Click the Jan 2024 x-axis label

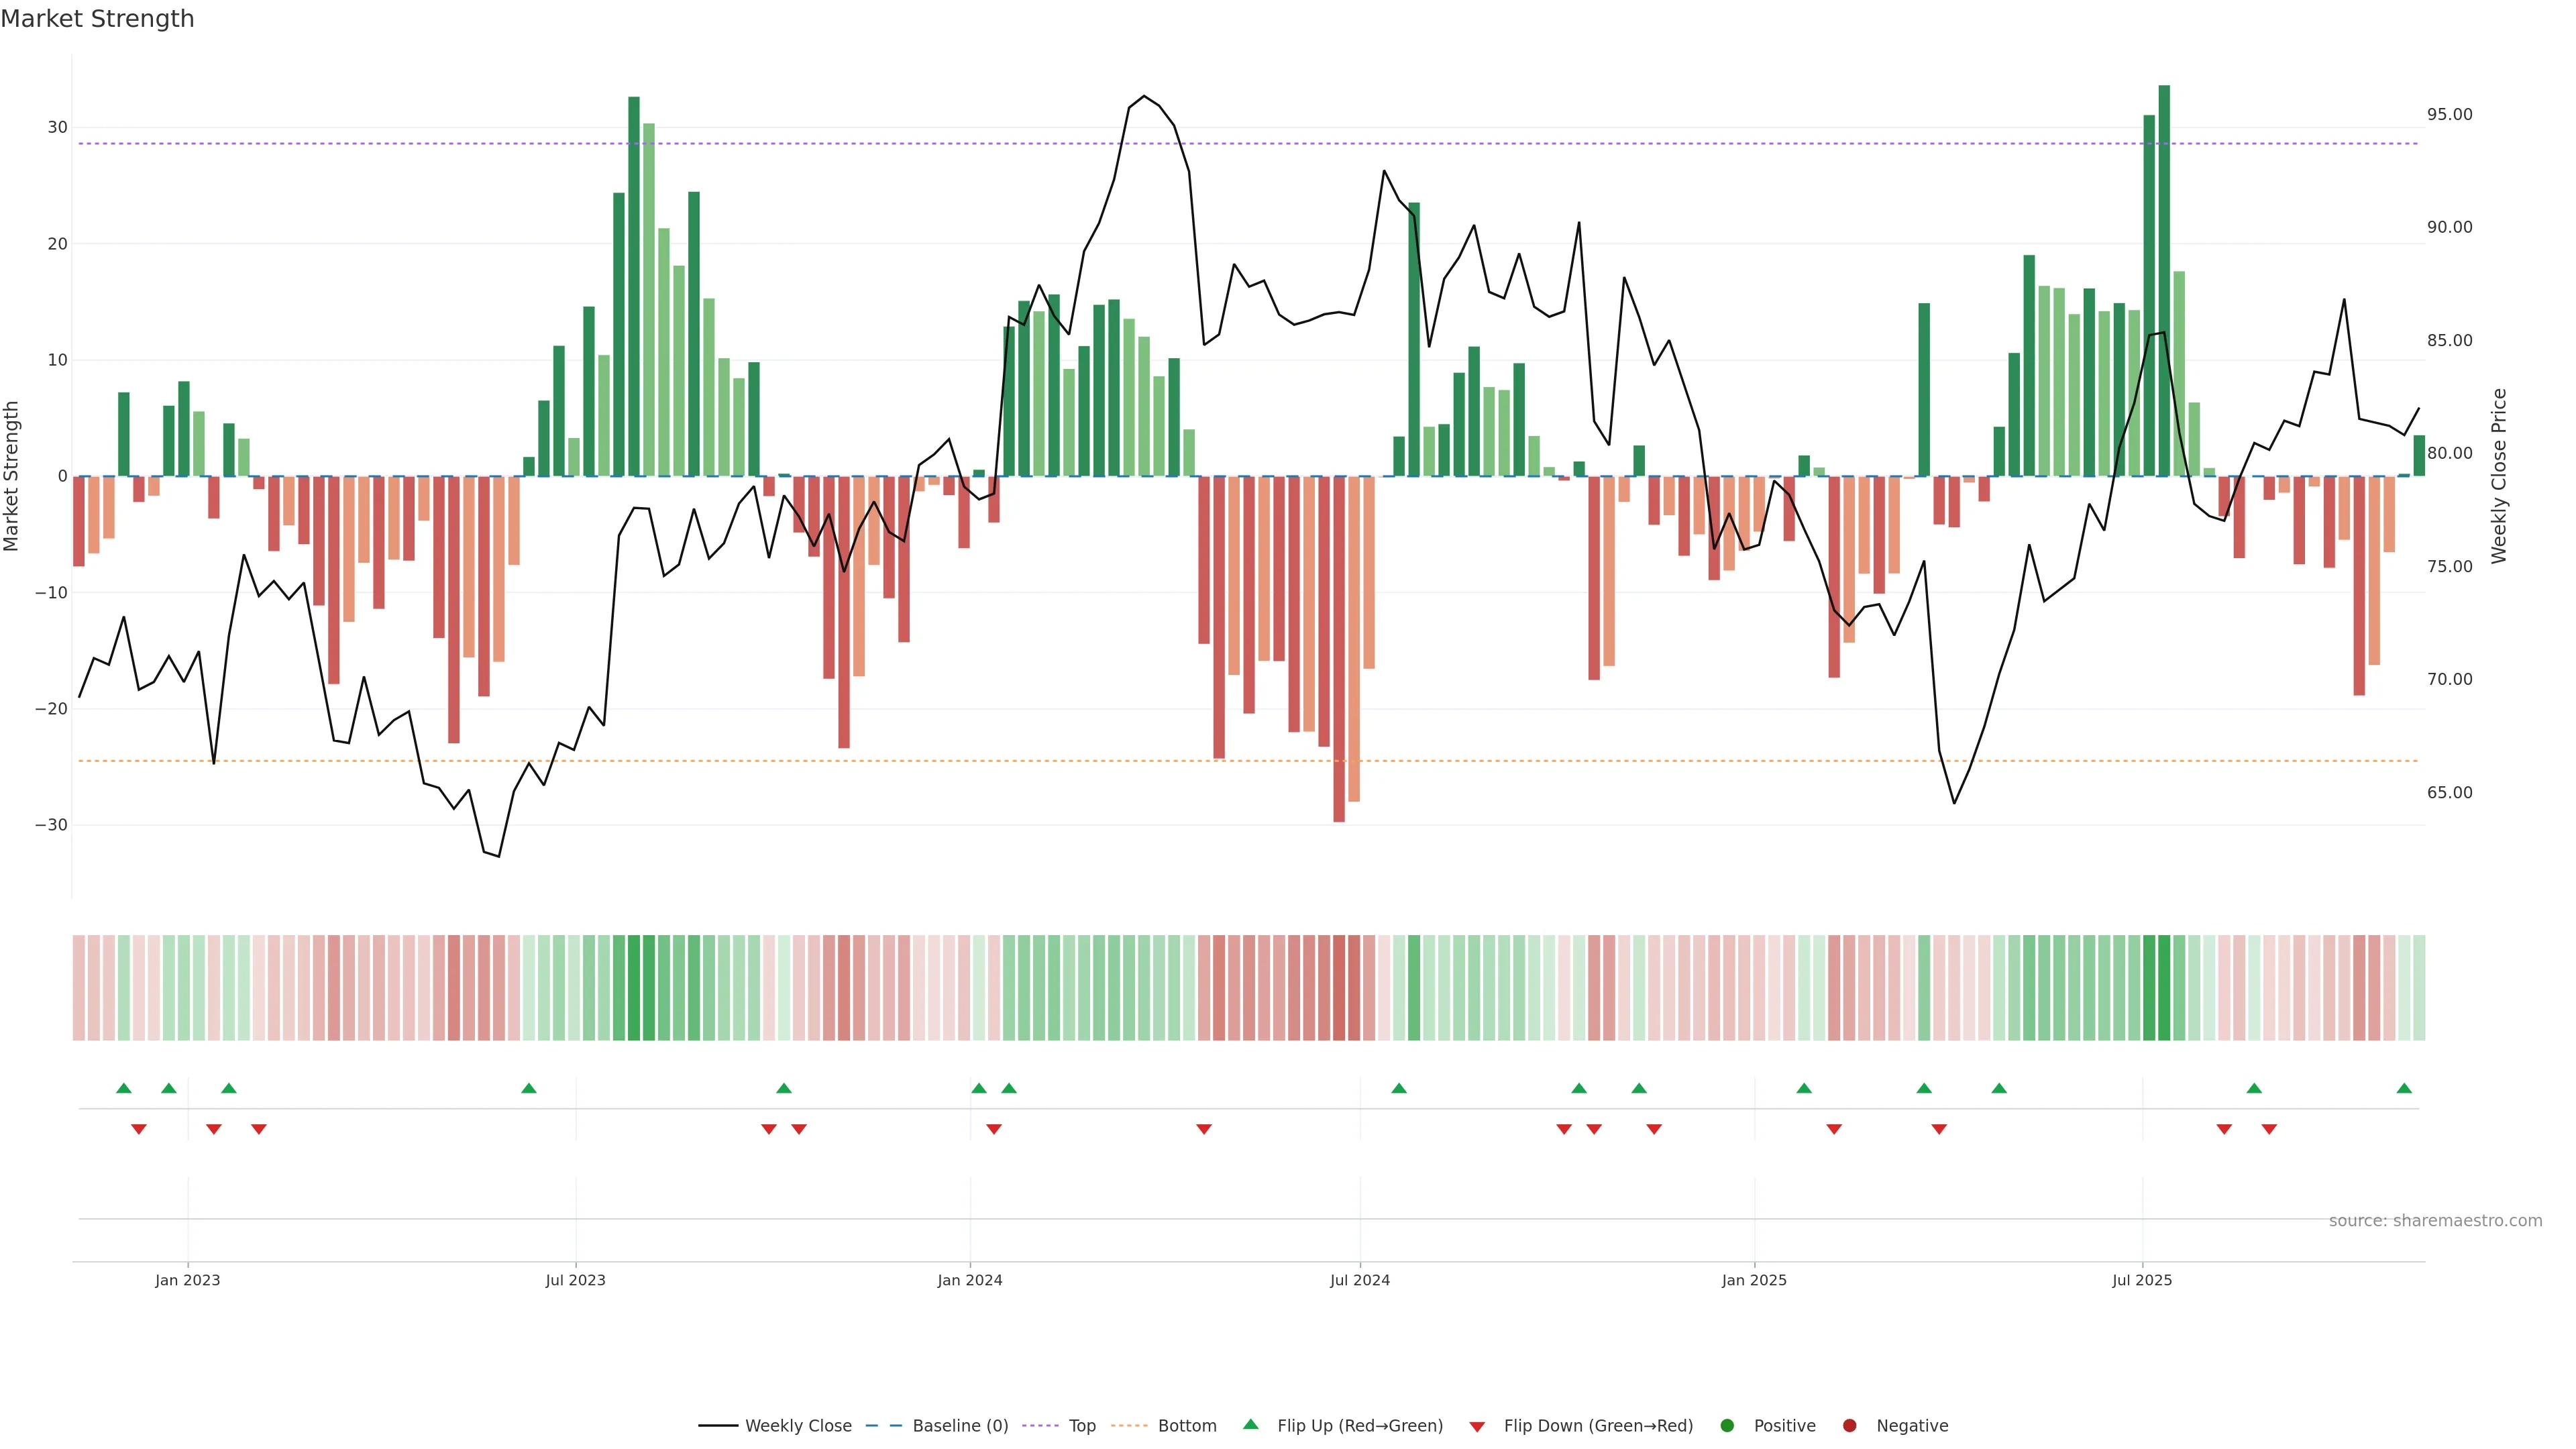click(x=969, y=1280)
